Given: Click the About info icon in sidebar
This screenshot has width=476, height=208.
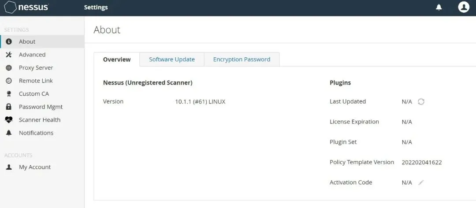Looking at the screenshot, I should click(9, 41).
